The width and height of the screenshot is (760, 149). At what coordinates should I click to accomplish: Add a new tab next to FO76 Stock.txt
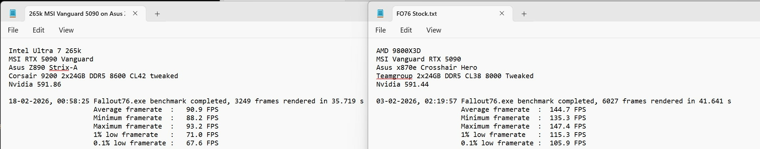[x=524, y=14]
